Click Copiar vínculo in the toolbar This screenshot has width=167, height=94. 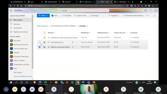coord(80,16)
